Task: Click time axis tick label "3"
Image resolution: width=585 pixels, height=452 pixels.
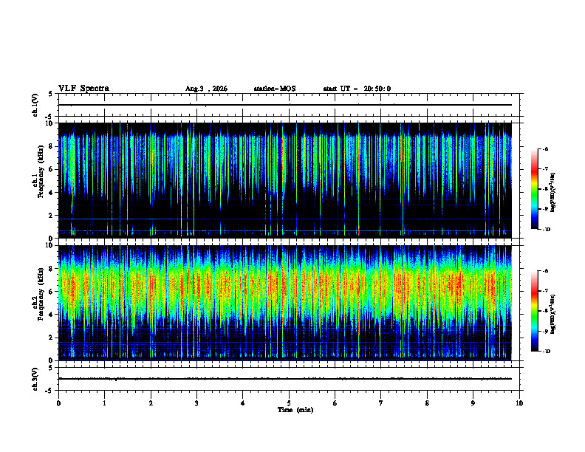Action: click(x=196, y=403)
